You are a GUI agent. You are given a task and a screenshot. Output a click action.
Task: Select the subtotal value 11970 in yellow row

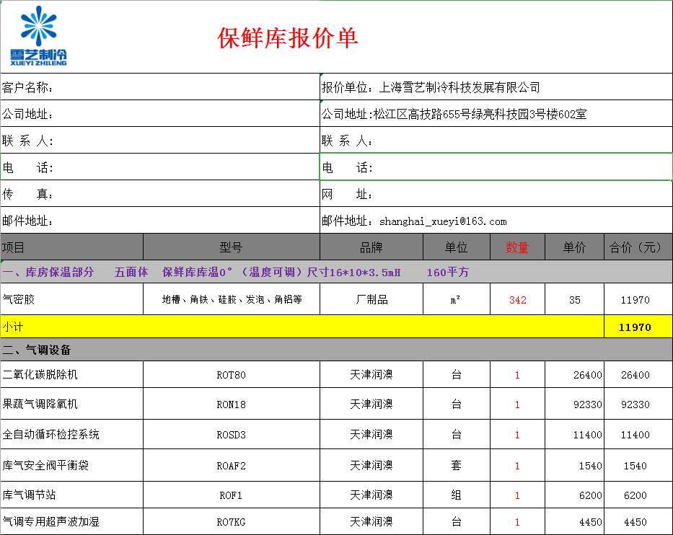(x=635, y=327)
